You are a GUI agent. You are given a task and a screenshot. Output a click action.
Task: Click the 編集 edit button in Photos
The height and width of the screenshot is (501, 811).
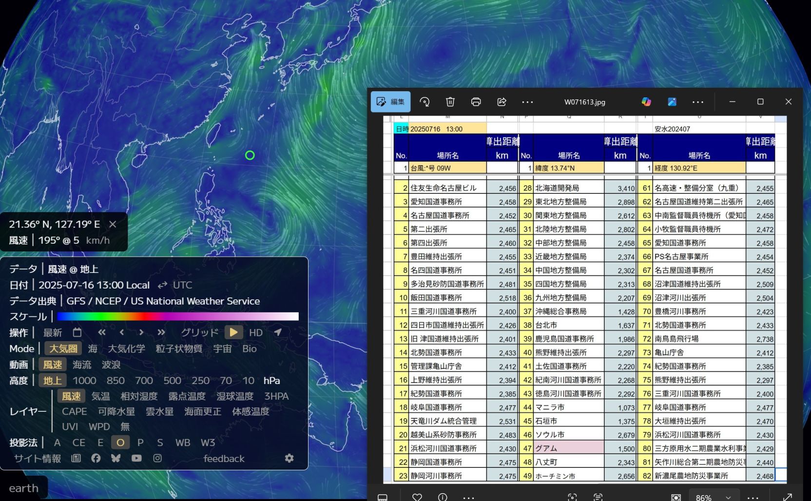(x=391, y=102)
